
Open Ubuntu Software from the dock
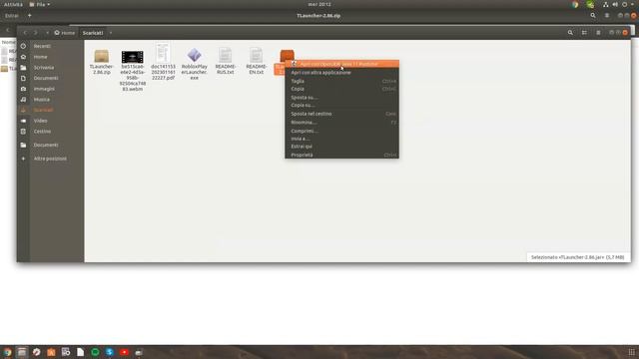[x=51, y=352]
